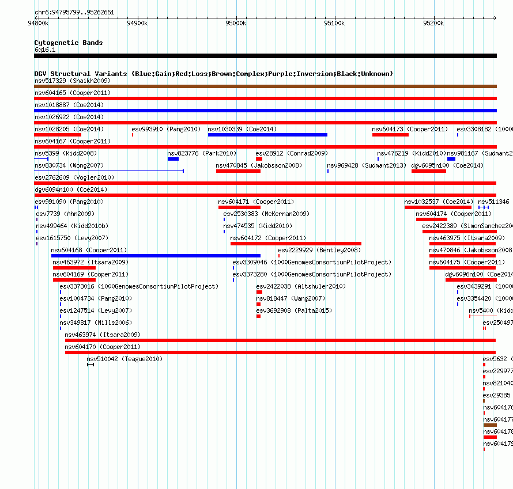The image size is (513, 489).
Task: Select nsv604171 (Cooper2011) red bar
Action: coord(239,207)
